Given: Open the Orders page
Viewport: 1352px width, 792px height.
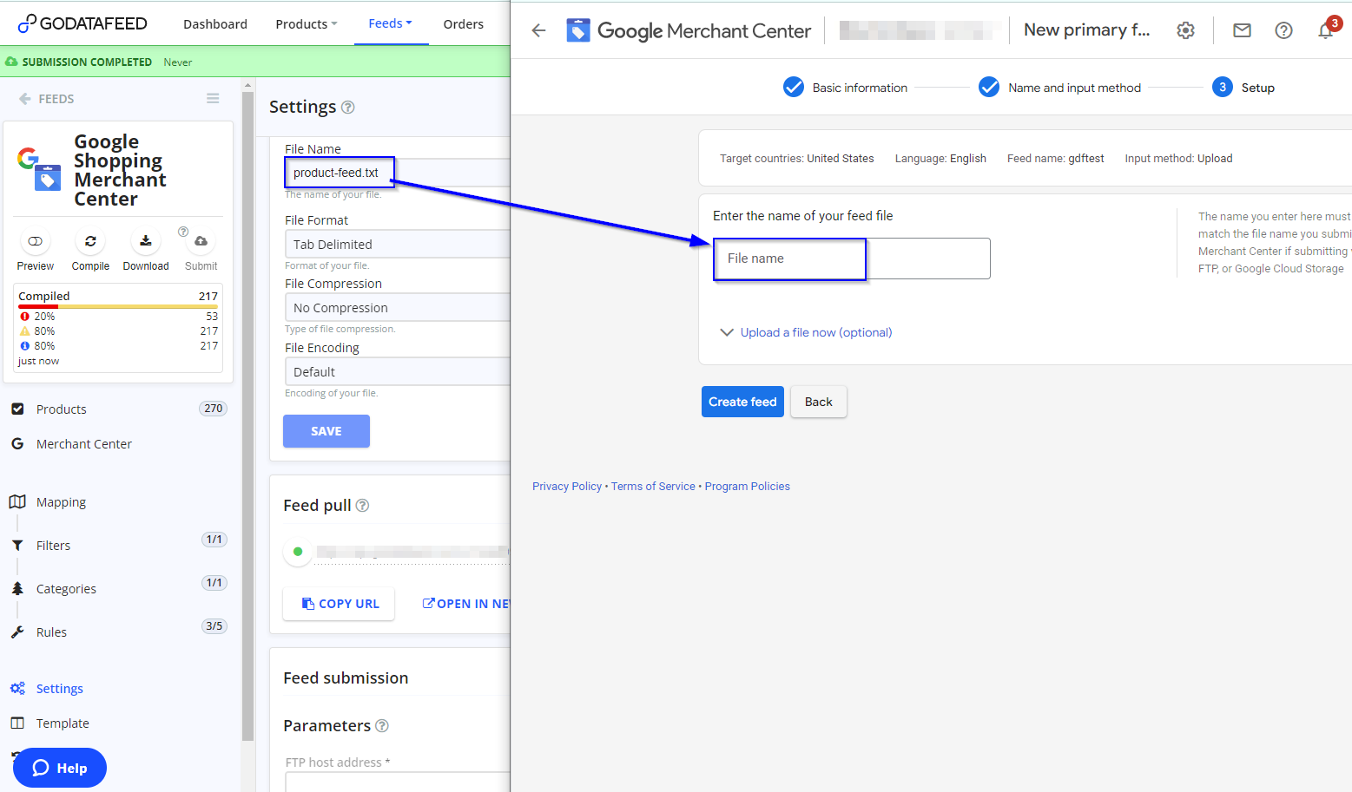Looking at the screenshot, I should 463,24.
